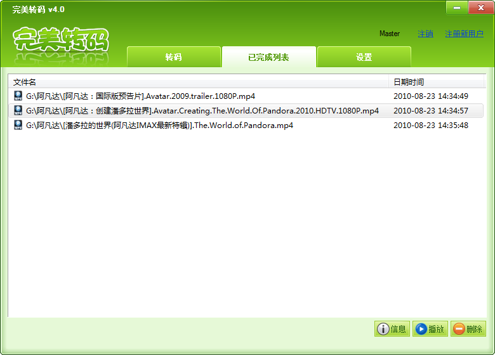Click the date 2010-08-23 14:34:49
Viewport: 495px width, 355px height.
point(431,96)
